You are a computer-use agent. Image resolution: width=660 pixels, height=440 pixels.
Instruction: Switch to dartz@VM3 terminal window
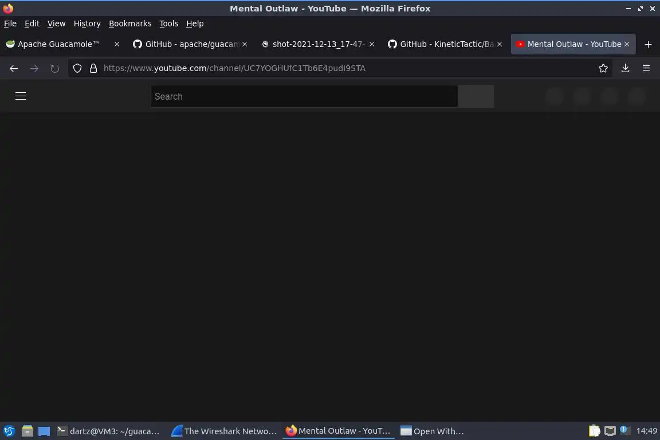[x=109, y=431]
